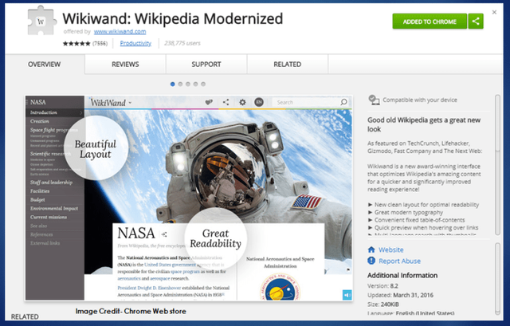Click the WikiWand logo dropdown arrow

[x=130, y=103]
